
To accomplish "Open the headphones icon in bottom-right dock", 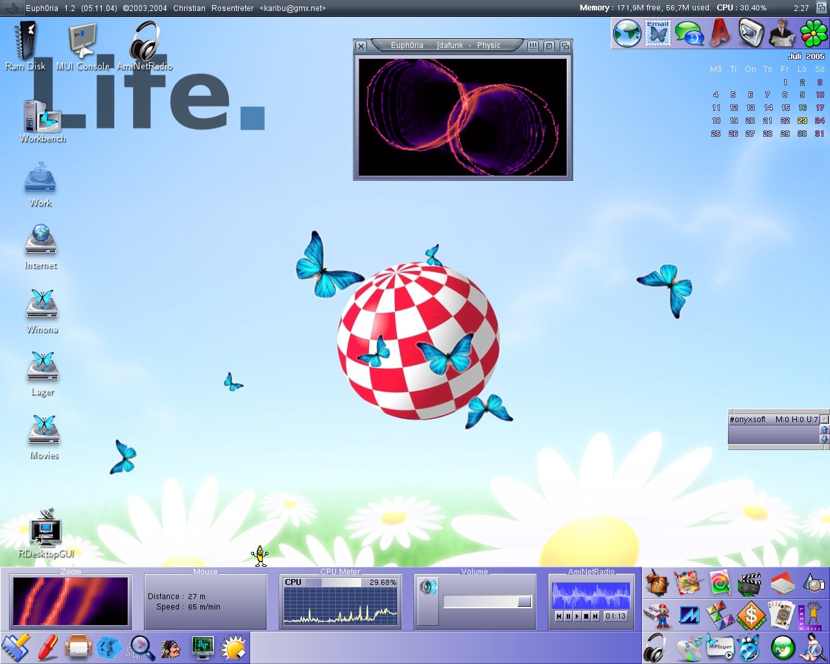I will click(656, 647).
